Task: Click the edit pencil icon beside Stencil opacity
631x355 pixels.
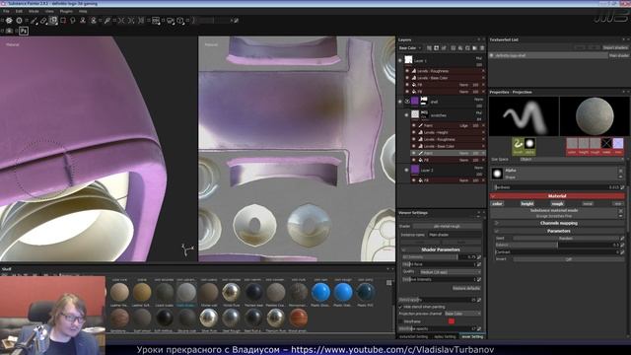Action: point(479,300)
